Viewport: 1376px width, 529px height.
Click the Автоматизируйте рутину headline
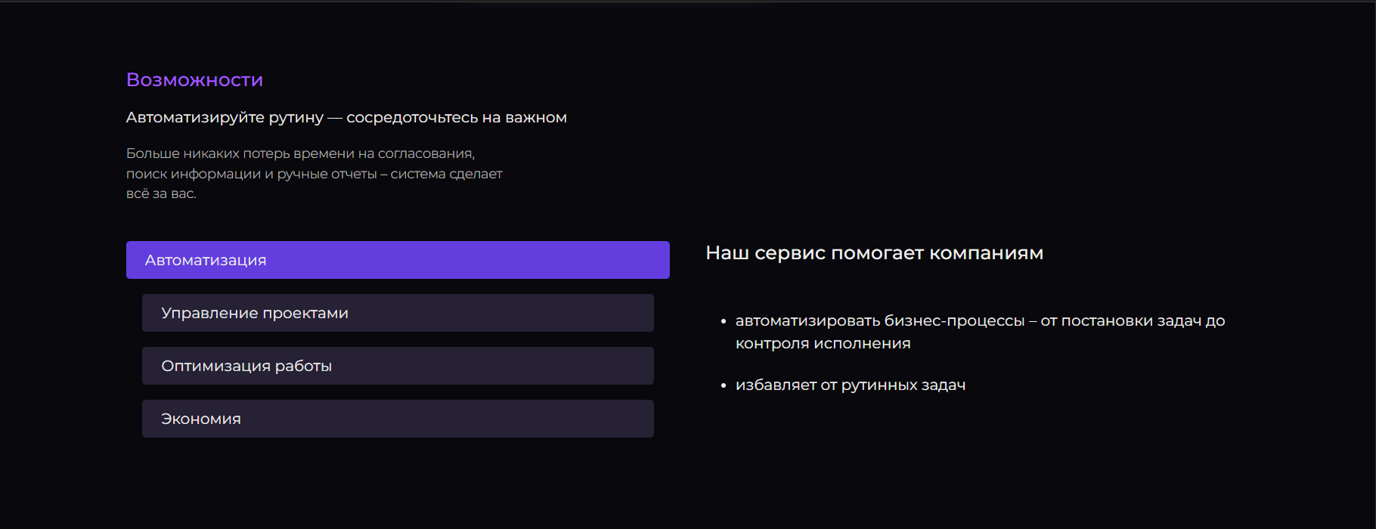coord(346,117)
